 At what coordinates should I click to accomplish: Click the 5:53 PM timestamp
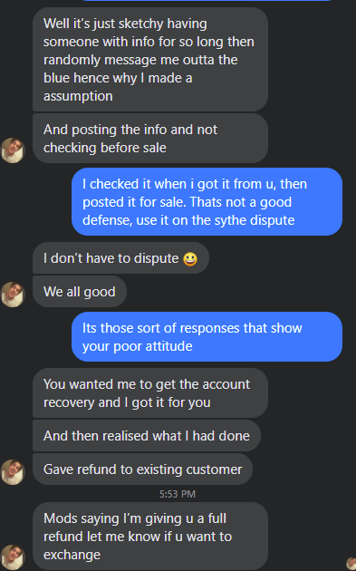pyautogui.click(x=178, y=494)
